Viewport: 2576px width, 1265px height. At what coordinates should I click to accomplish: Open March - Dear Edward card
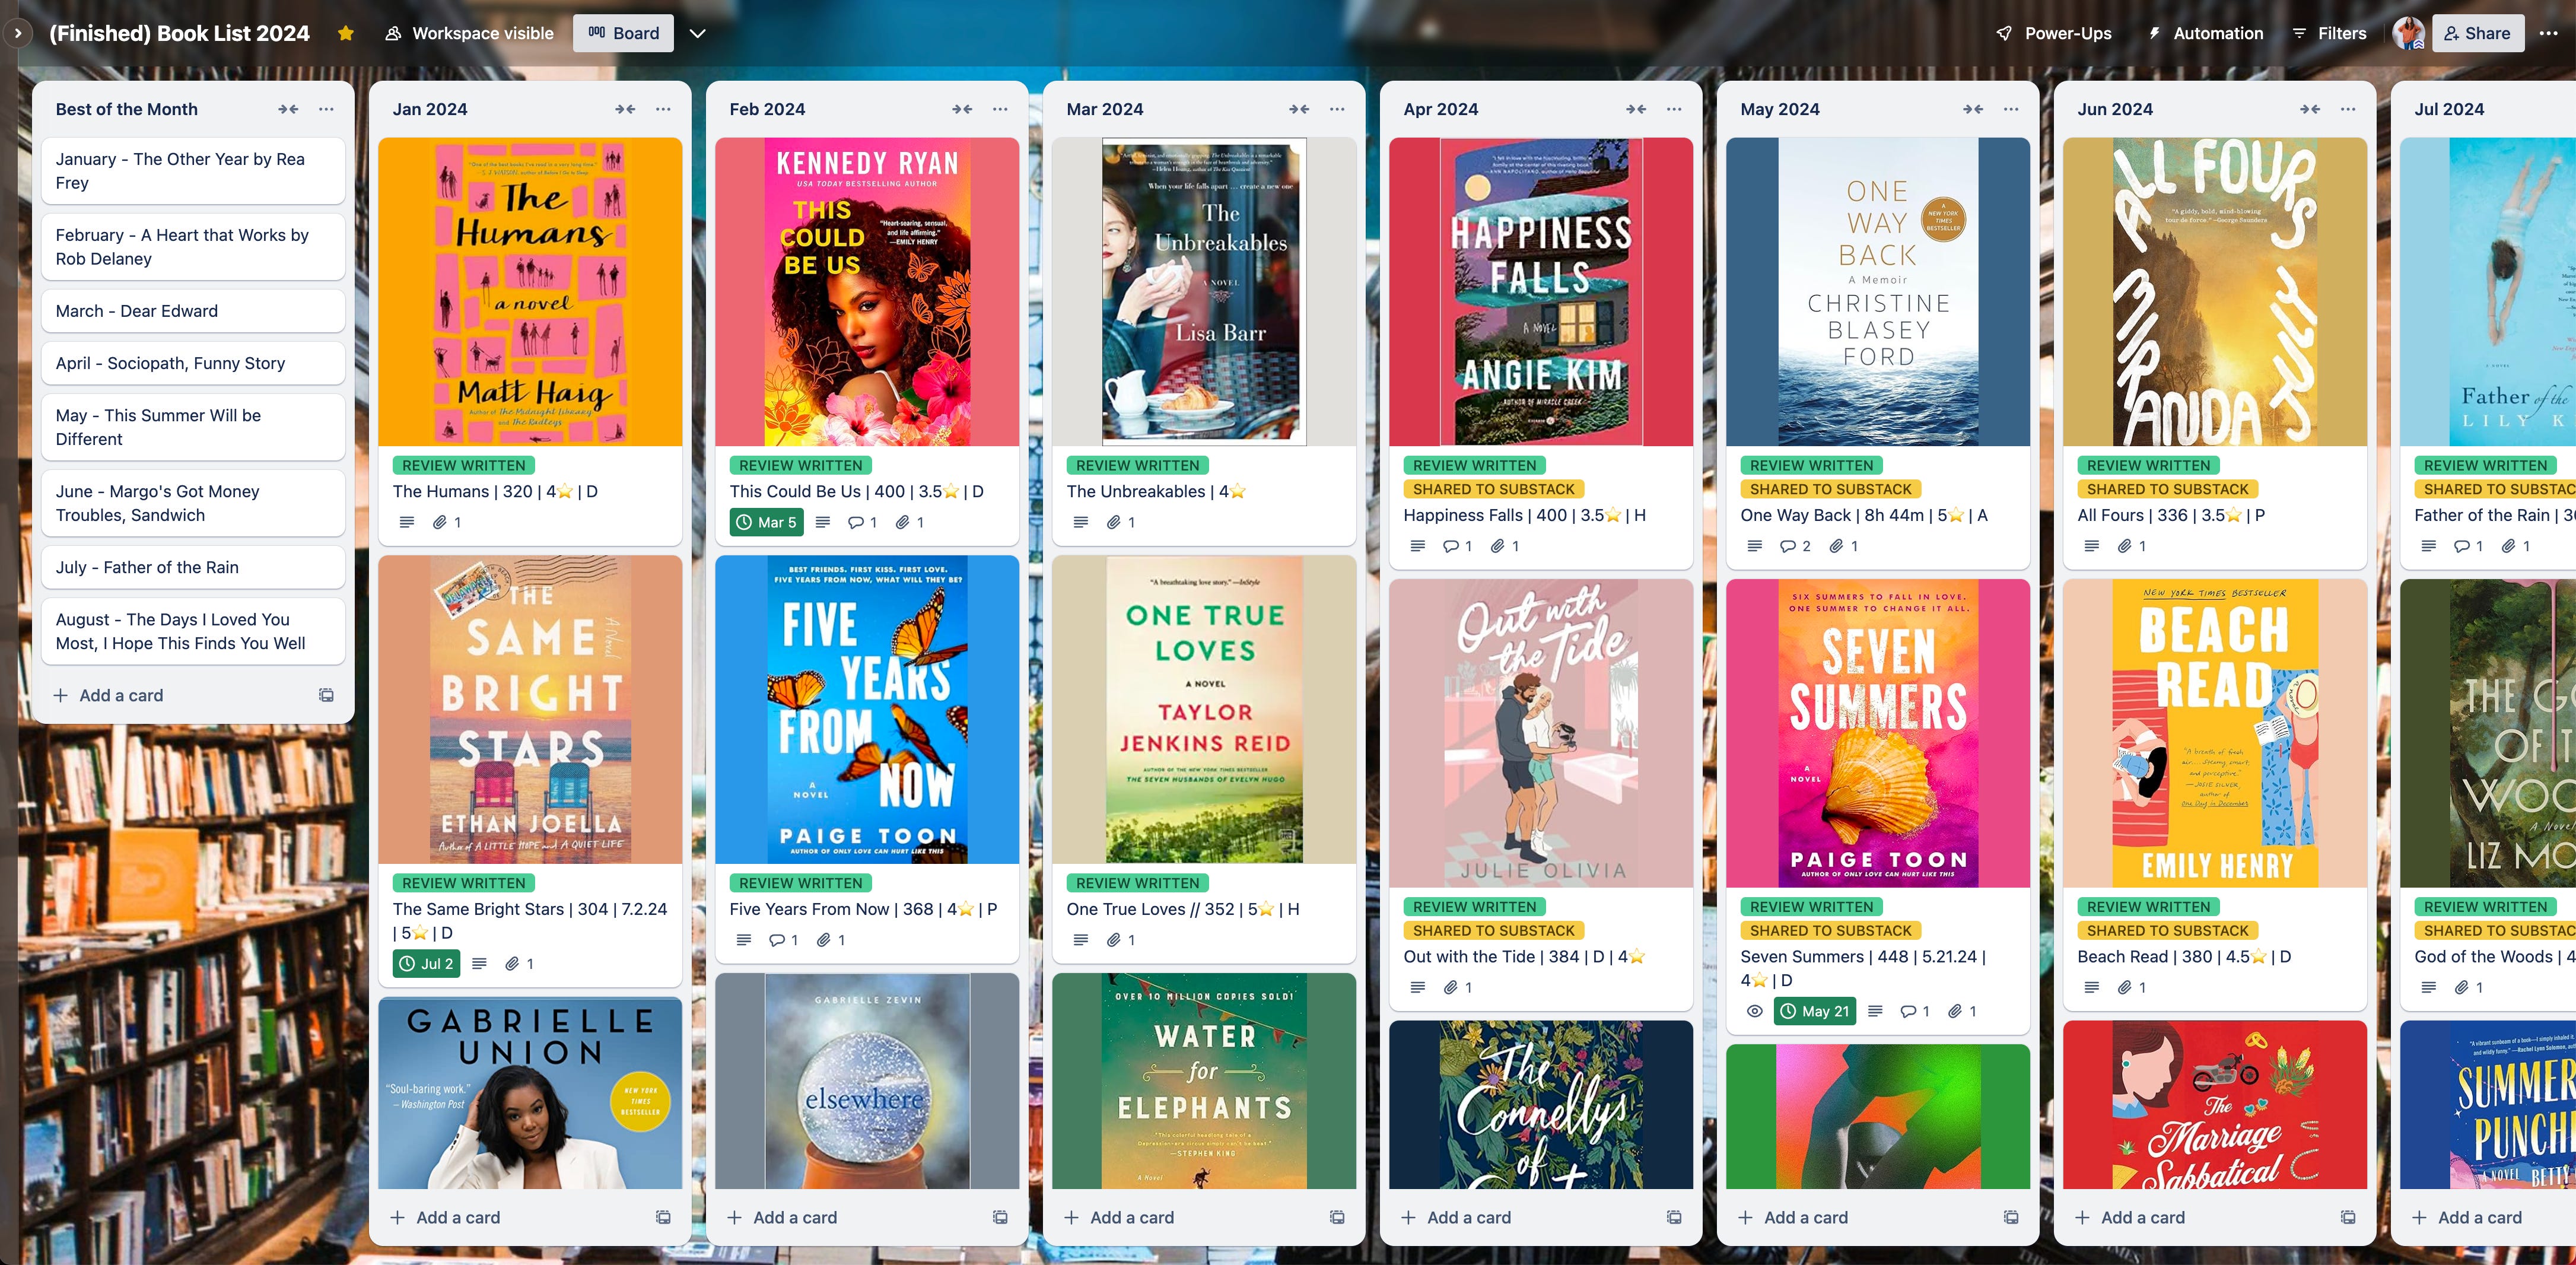193,311
